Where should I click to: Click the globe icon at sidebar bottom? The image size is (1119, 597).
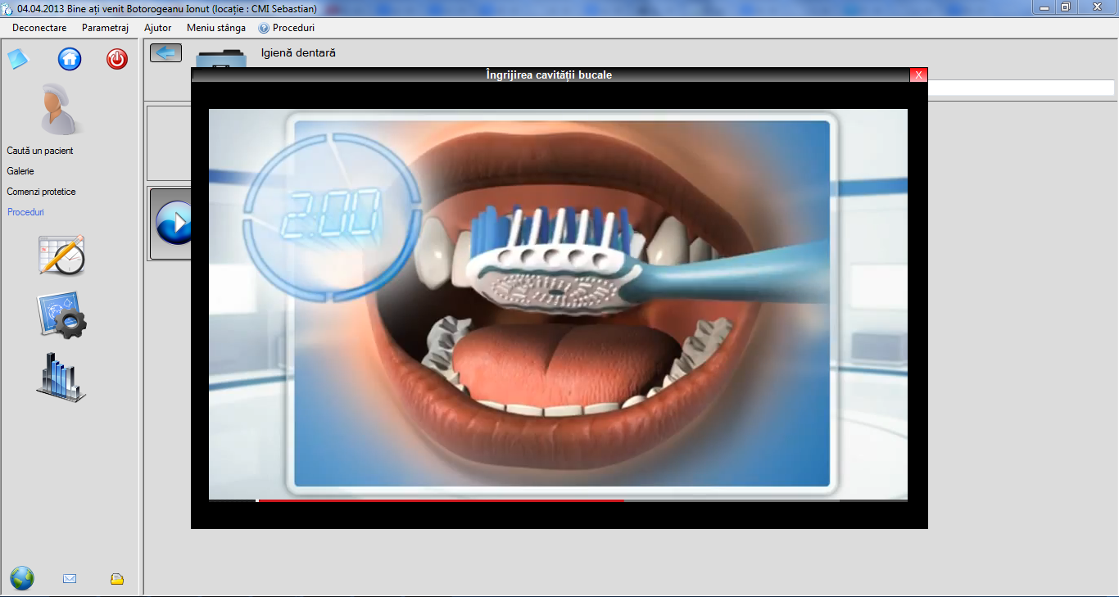(22, 578)
